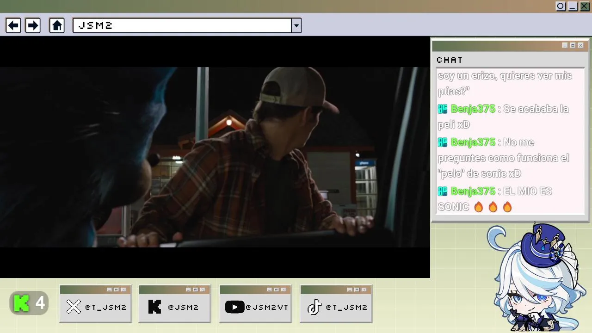Close the YouTube social mini window
The height and width of the screenshot is (333, 592).
(284, 290)
